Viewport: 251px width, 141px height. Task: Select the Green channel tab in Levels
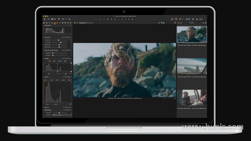60,61
